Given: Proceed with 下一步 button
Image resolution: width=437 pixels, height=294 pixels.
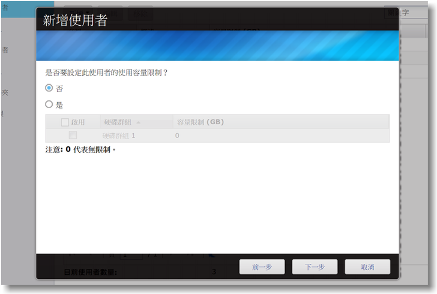Looking at the screenshot, I should [315, 267].
